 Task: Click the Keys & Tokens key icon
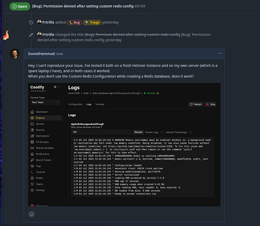(x=32, y=160)
